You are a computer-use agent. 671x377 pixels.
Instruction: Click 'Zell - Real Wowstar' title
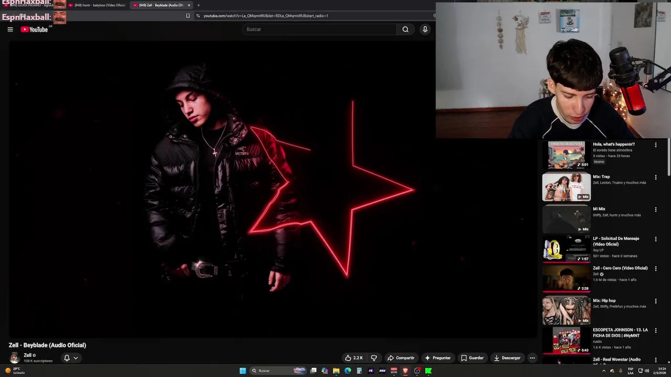tap(616, 360)
